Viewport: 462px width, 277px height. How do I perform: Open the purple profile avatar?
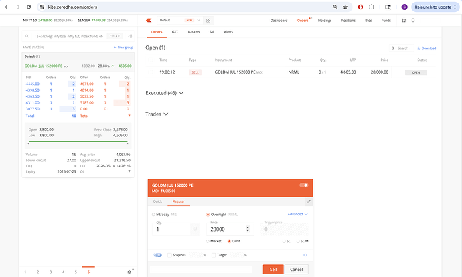404,7
